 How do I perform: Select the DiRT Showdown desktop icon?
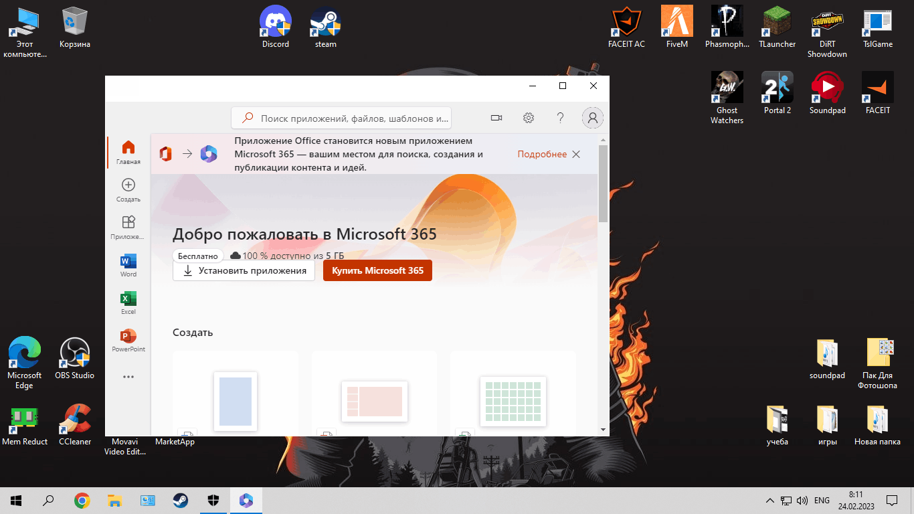coord(827,32)
